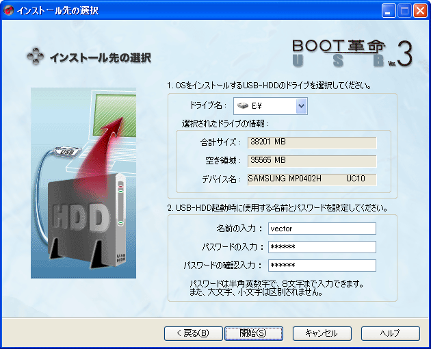Click the four-dot icon beside インストール先の選択 heading
Screen dimensions: 431x349
[36, 57]
